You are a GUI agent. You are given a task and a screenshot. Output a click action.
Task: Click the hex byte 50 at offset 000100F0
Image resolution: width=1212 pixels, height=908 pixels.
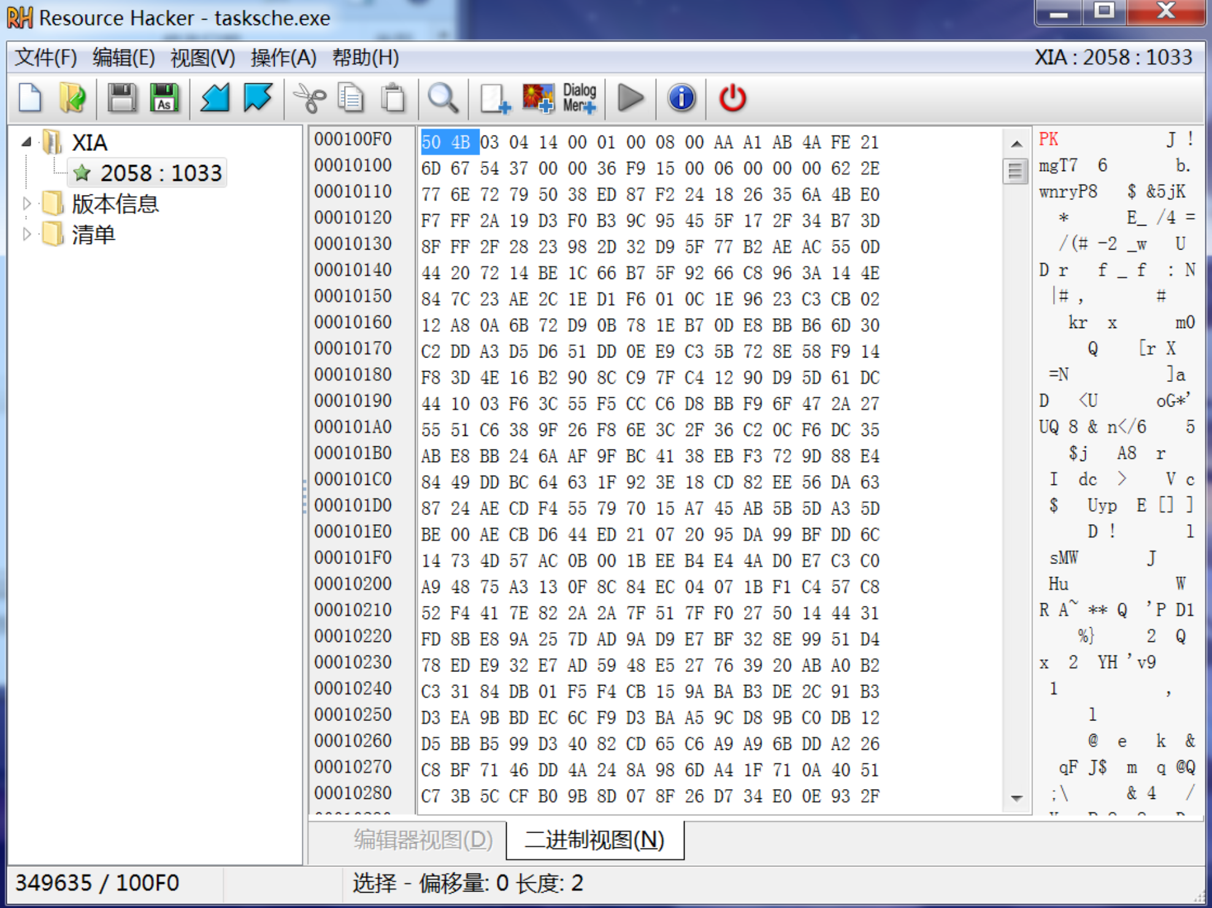[431, 142]
